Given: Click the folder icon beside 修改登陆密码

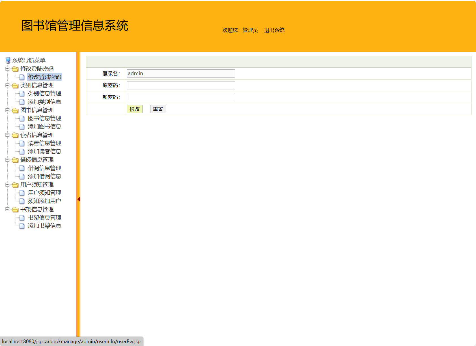Looking at the screenshot, I should pos(16,68).
